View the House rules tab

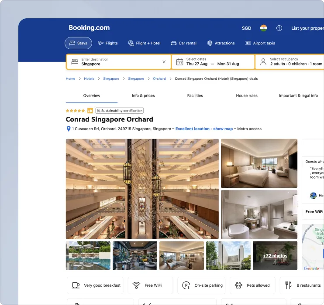click(x=247, y=95)
